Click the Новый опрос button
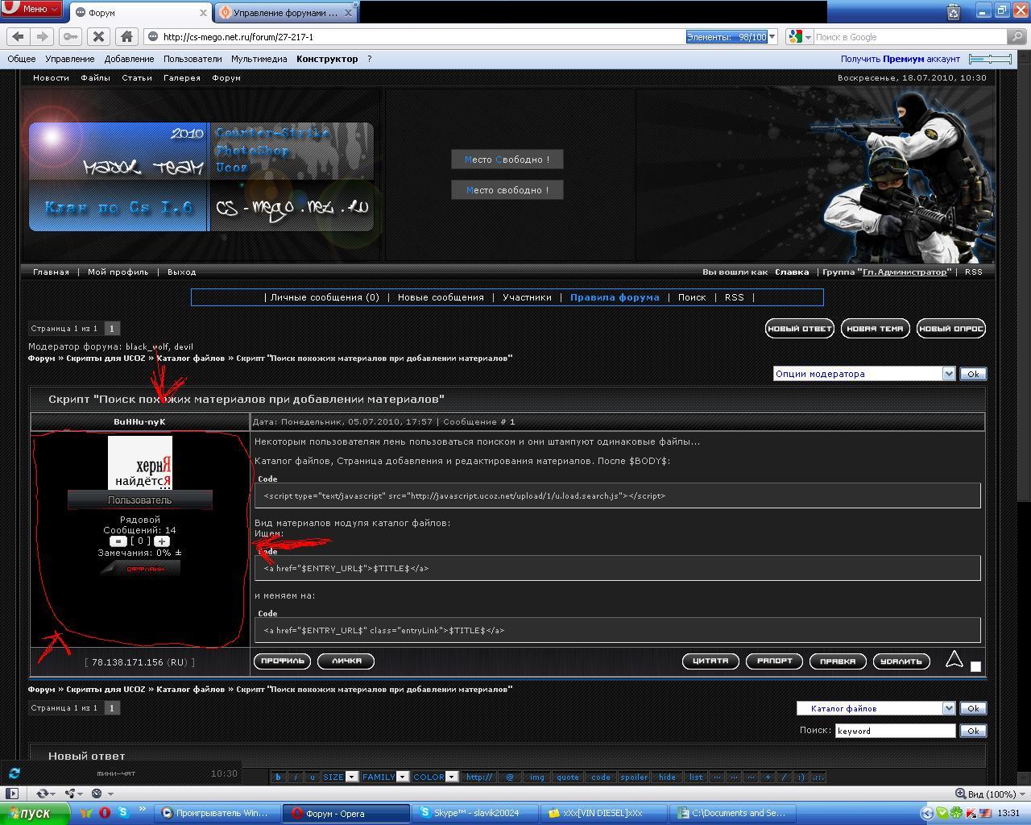 (x=951, y=328)
